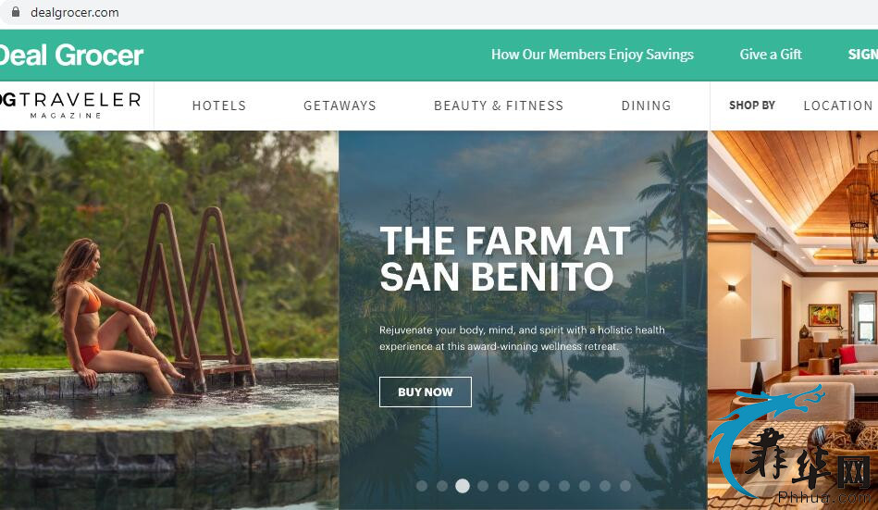Select the sixth carousel dot
Viewport: 878px width, 510px height.
tap(524, 486)
